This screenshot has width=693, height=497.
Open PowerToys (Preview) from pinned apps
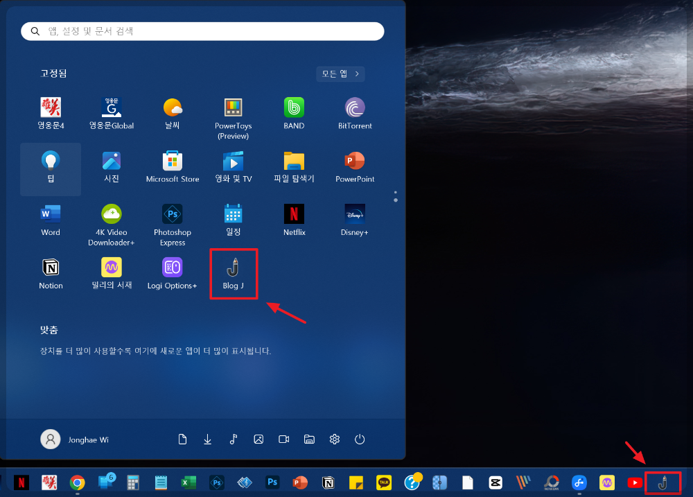point(234,119)
